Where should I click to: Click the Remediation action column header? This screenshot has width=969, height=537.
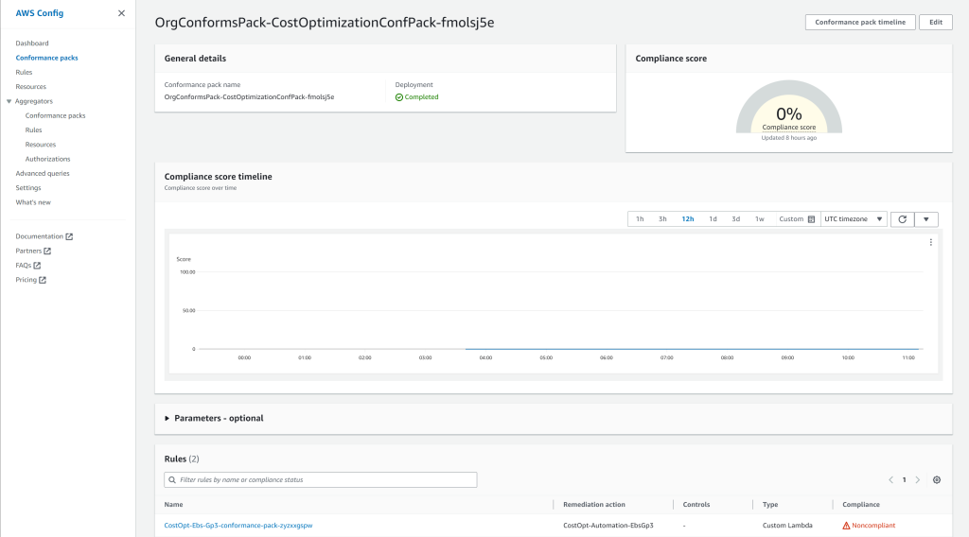594,504
